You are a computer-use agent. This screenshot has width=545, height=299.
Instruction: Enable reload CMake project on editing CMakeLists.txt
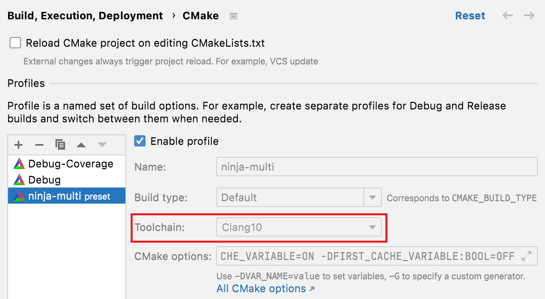tap(15, 43)
